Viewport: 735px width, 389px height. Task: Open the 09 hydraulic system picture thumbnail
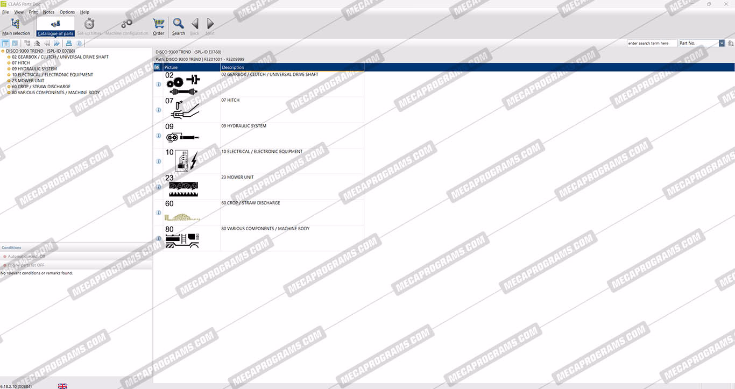[183, 135]
